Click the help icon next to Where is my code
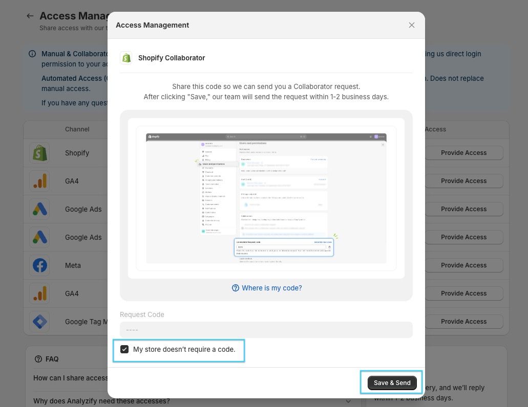 236,288
